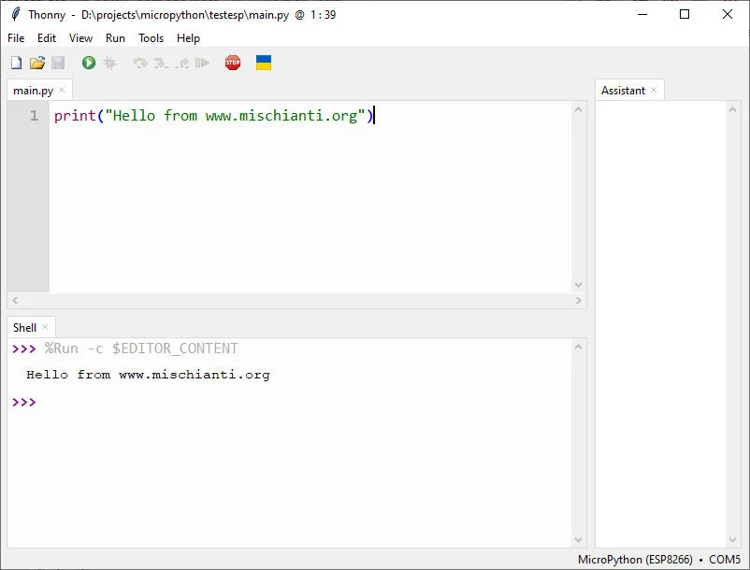Click the Save floppy disk icon
This screenshot has width=750, height=570.
(x=58, y=63)
